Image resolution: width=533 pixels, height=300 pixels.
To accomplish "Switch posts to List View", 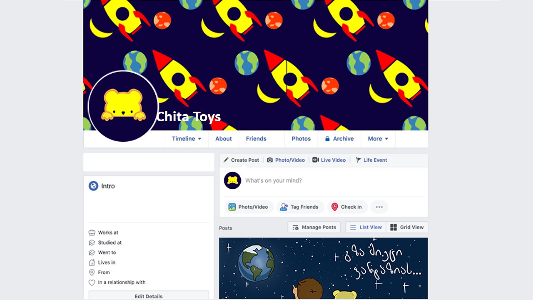I will coord(366,227).
